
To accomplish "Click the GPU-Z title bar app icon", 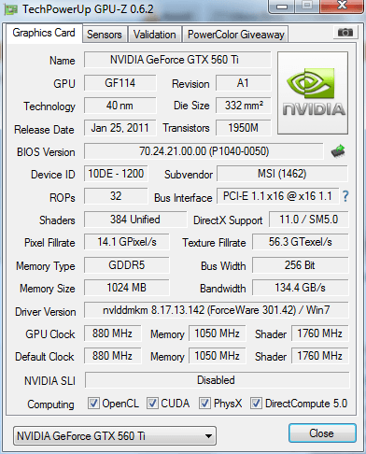I will pyautogui.click(x=10, y=9).
